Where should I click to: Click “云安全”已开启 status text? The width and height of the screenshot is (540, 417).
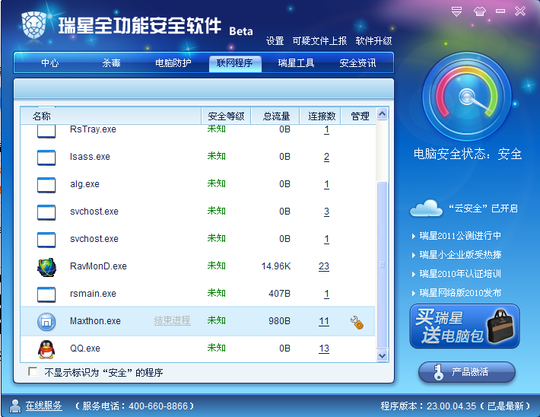pos(483,208)
